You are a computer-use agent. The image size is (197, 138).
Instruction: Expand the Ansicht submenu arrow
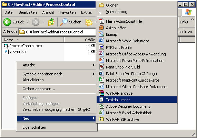coord(94,65)
